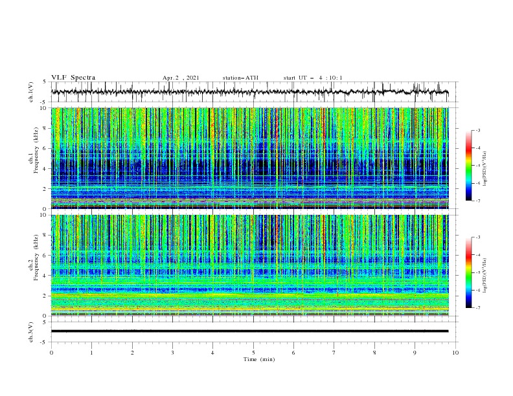513x396 pixels.
Task: Click time axis tick label "1"
Action: (91, 353)
